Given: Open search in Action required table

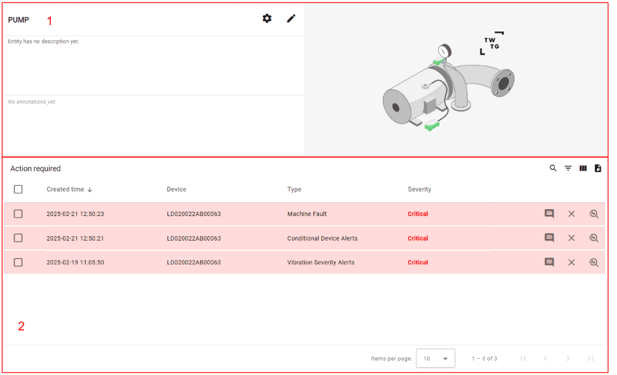Looking at the screenshot, I should [553, 168].
